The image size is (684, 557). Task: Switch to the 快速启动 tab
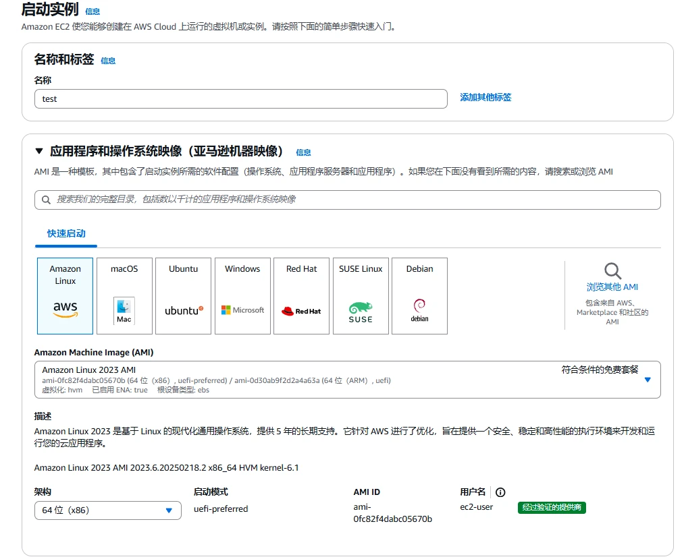coord(66,233)
